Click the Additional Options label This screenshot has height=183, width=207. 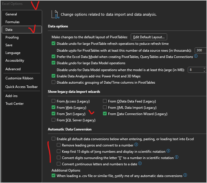pyautogui.click(x=66, y=170)
